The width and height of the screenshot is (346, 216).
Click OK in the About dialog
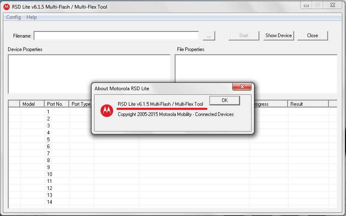225,100
